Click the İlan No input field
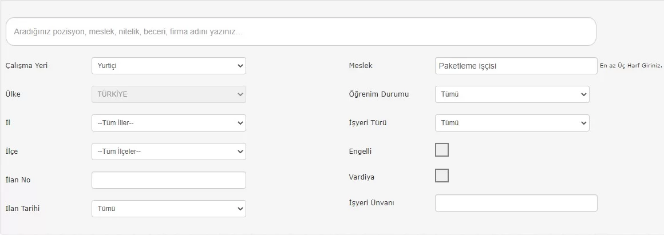The width and height of the screenshot is (664, 235). tap(168, 180)
